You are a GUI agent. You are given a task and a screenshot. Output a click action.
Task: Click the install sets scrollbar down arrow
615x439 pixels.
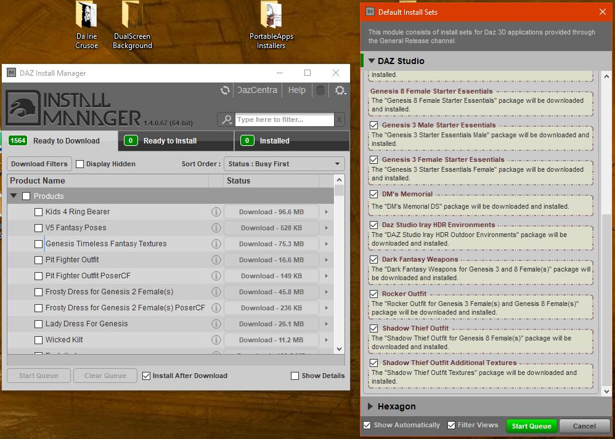tap(606, 391)
